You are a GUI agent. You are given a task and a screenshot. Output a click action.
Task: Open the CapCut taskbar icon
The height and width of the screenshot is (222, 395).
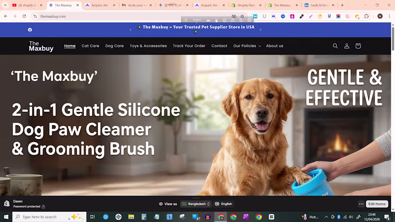point(271,217)
